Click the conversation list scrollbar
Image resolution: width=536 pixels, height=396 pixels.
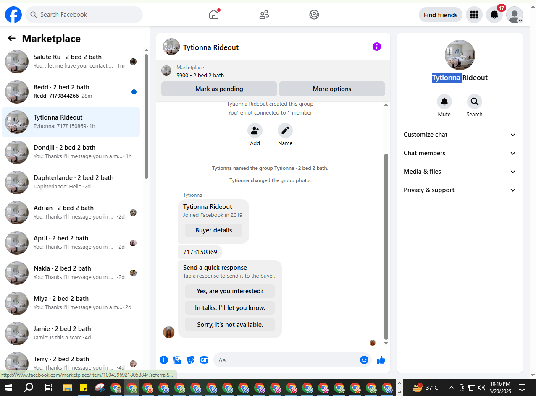coord(146,116)
